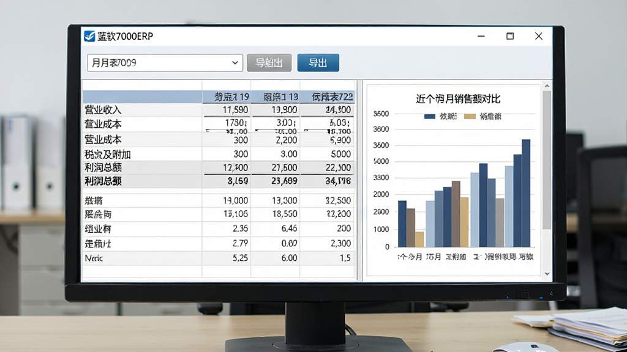Click the vertical scrollbar thumb
Image resolution: width=627 pixels, height=352 pixels.
coord(547,160)
